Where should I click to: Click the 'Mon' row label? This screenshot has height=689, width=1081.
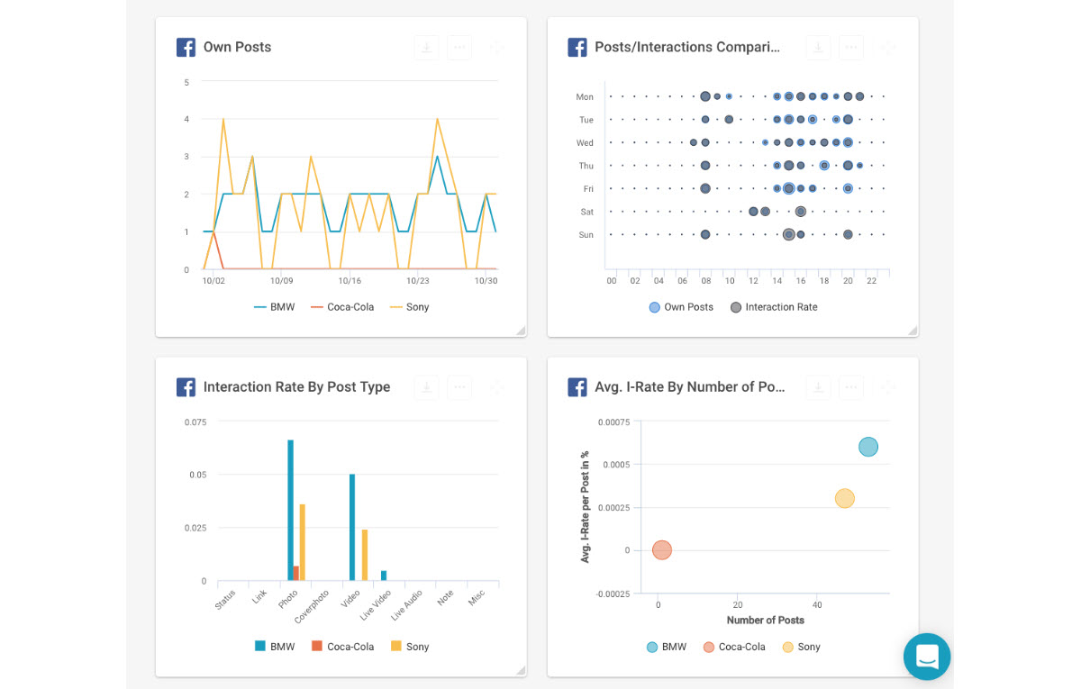[586, 96]
